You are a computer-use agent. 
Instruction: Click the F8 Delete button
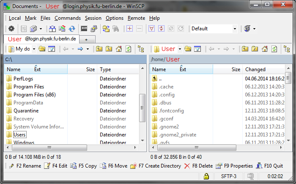coord(198,166)
